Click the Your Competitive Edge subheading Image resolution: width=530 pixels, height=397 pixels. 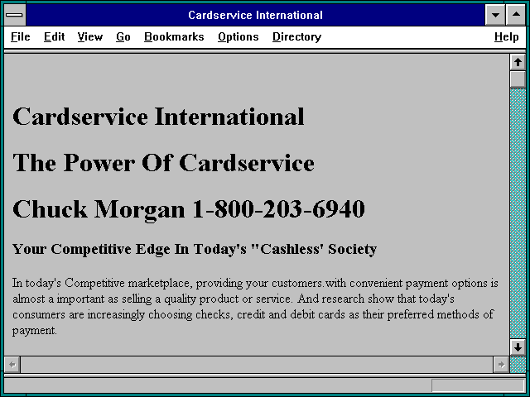pos(195,249)
